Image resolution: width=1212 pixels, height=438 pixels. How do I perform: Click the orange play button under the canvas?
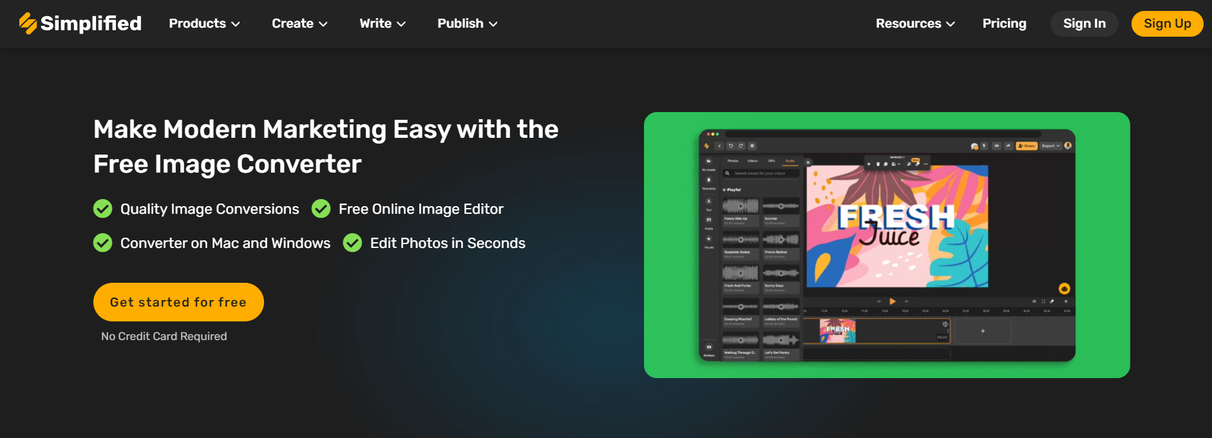(x=893, y=301)
